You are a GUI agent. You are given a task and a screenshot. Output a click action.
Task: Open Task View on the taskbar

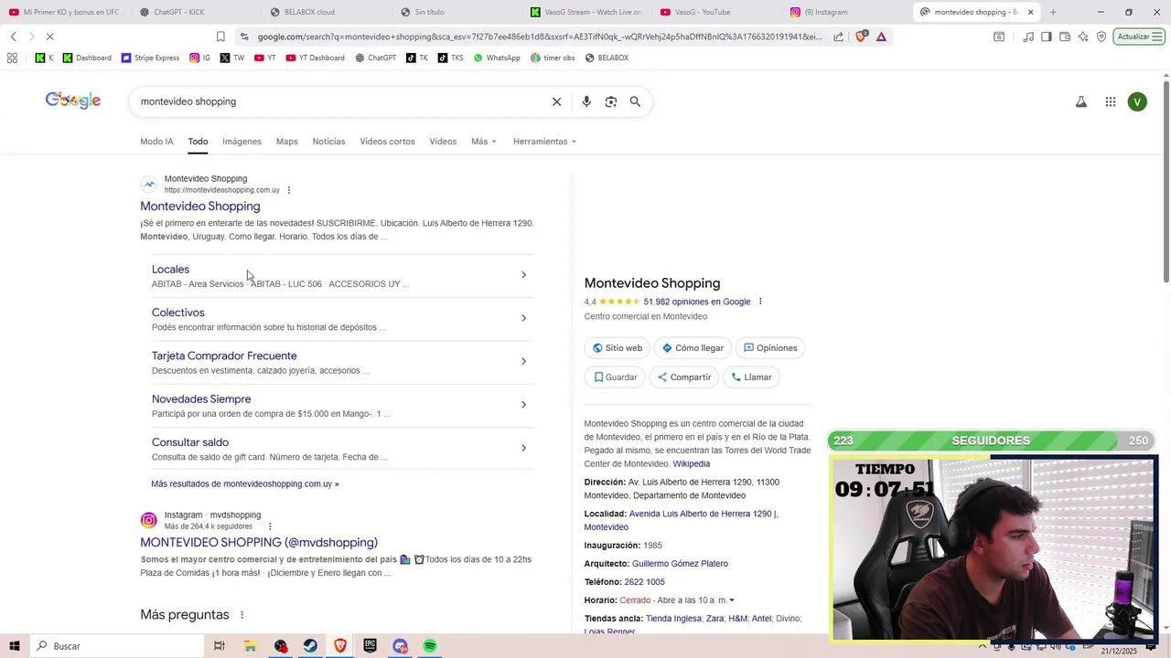[220, 646]
